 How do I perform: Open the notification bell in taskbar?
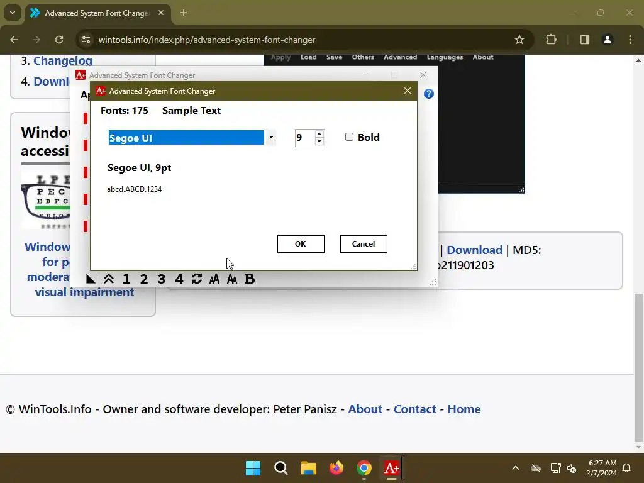pos(627,468)
